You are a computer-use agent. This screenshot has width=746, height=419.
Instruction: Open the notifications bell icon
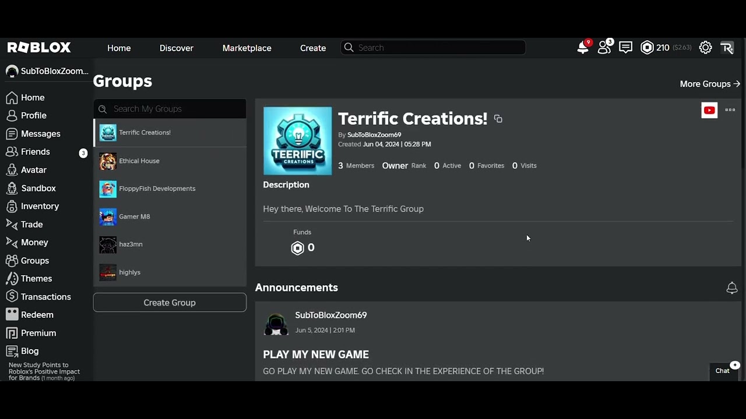pos(583,48)
